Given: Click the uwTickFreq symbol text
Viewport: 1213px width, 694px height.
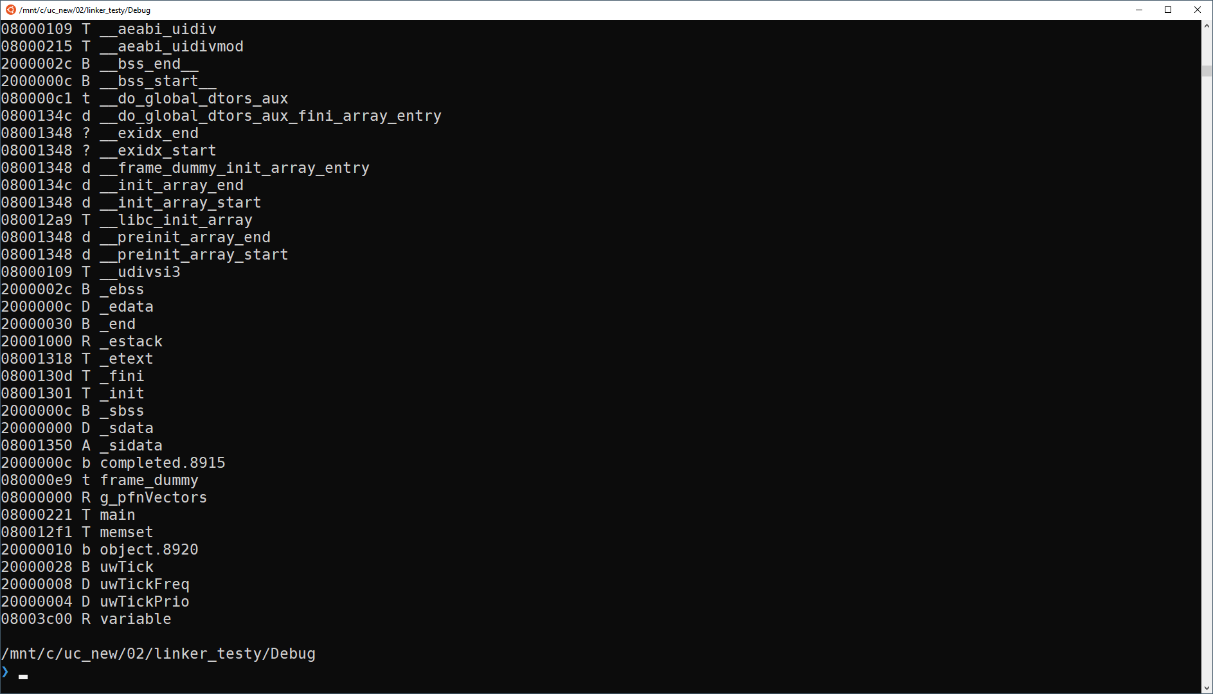Looking at the screenshot, I should (x=145, y=584).
